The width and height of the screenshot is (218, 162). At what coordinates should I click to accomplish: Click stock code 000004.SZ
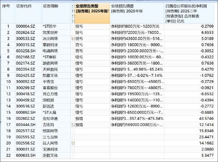pyautogui.click(x=25, y=26)
